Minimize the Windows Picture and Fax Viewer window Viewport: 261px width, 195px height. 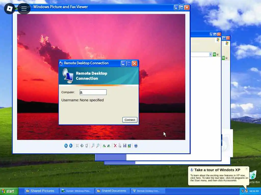(176, 7)
